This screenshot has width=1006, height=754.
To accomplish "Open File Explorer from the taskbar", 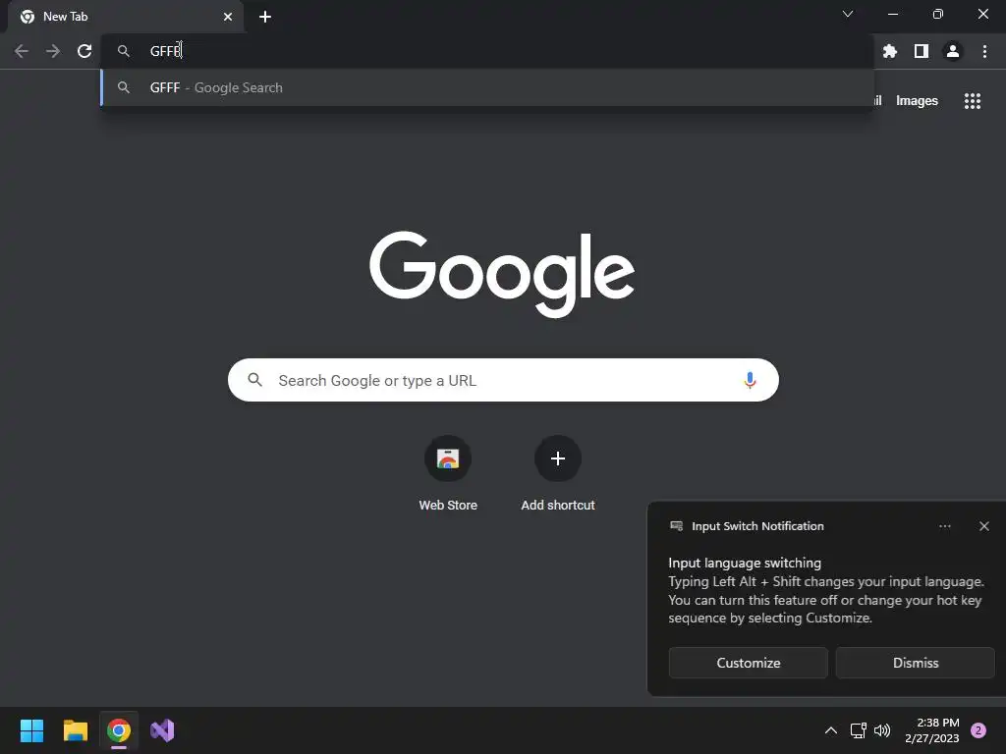I will click(75, 730).
